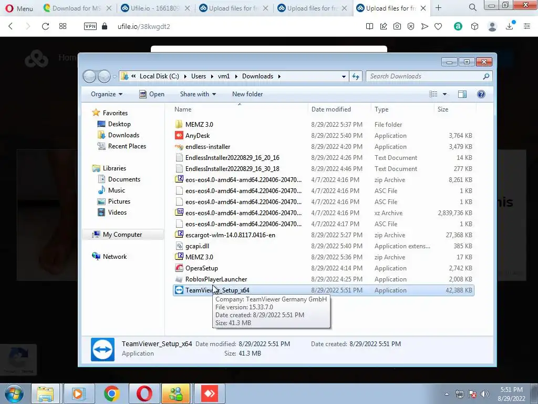Sort files by Name column
538x404 pixels.
240,109
